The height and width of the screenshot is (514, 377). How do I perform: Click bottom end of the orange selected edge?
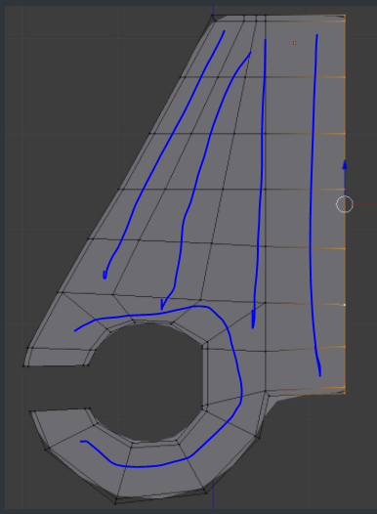click(x=345, y=393)
